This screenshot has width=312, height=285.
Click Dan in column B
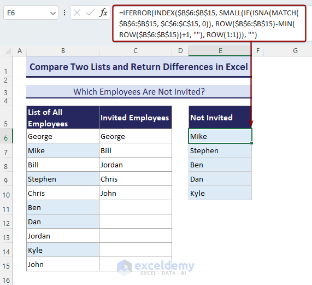63,222
